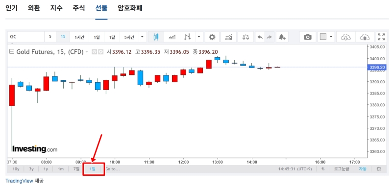Save chart layout cloud upload icon
This screenshot has height=187, width=392.
[365, 37]
